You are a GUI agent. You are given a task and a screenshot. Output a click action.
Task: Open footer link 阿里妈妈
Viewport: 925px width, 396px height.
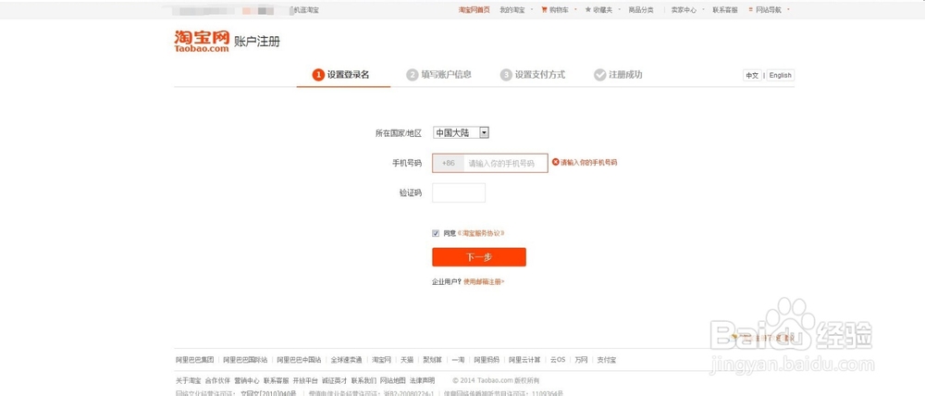(487, 359)
